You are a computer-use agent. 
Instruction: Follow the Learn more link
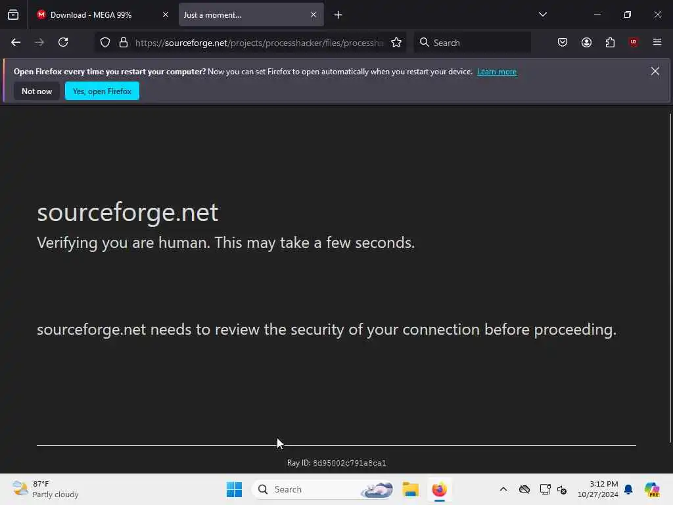[497, 72]
